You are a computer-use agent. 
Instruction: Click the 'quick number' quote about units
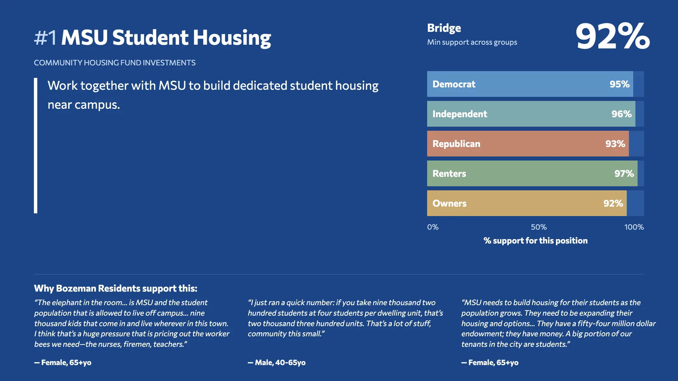pyautogui.click(x=345, y=318)
